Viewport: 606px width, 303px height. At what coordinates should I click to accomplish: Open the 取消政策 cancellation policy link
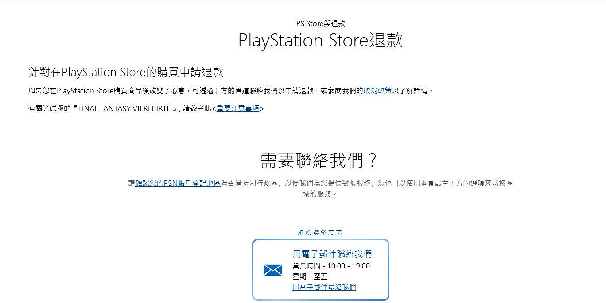(x=377, y=91)
